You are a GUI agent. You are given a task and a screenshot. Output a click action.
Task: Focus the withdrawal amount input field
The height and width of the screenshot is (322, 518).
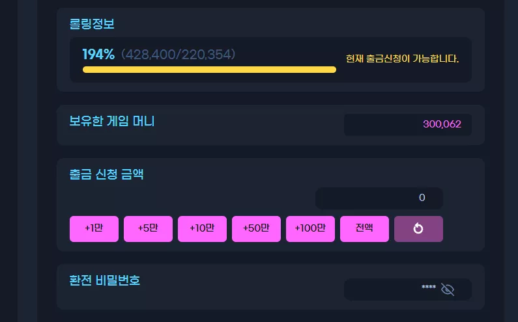pos(379,198)
